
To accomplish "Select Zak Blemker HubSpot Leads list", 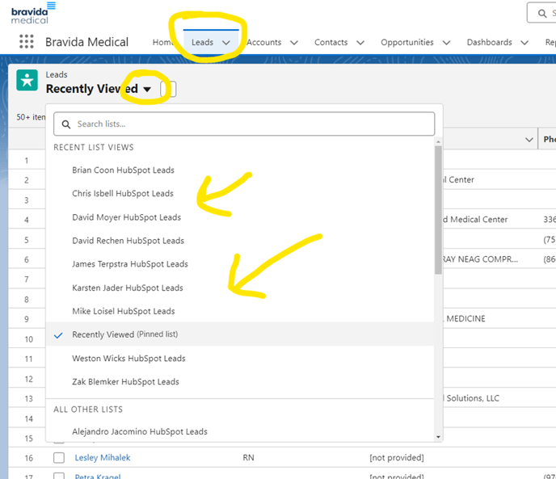I will click(240, 381).
